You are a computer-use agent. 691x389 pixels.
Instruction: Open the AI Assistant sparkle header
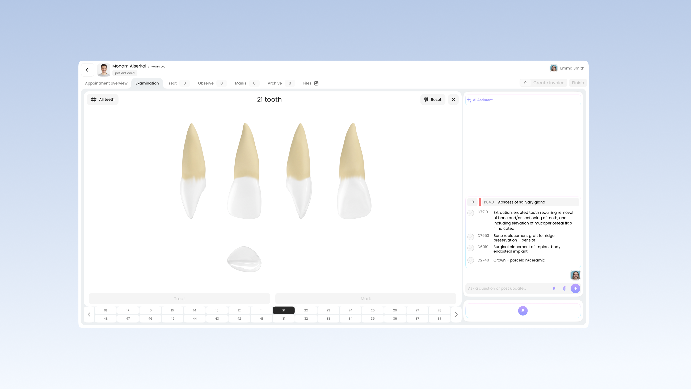pos(523,100)
